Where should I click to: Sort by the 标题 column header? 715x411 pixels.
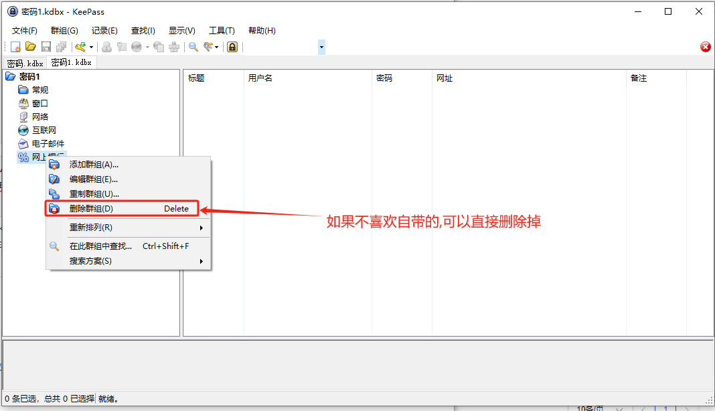[214, 78]
